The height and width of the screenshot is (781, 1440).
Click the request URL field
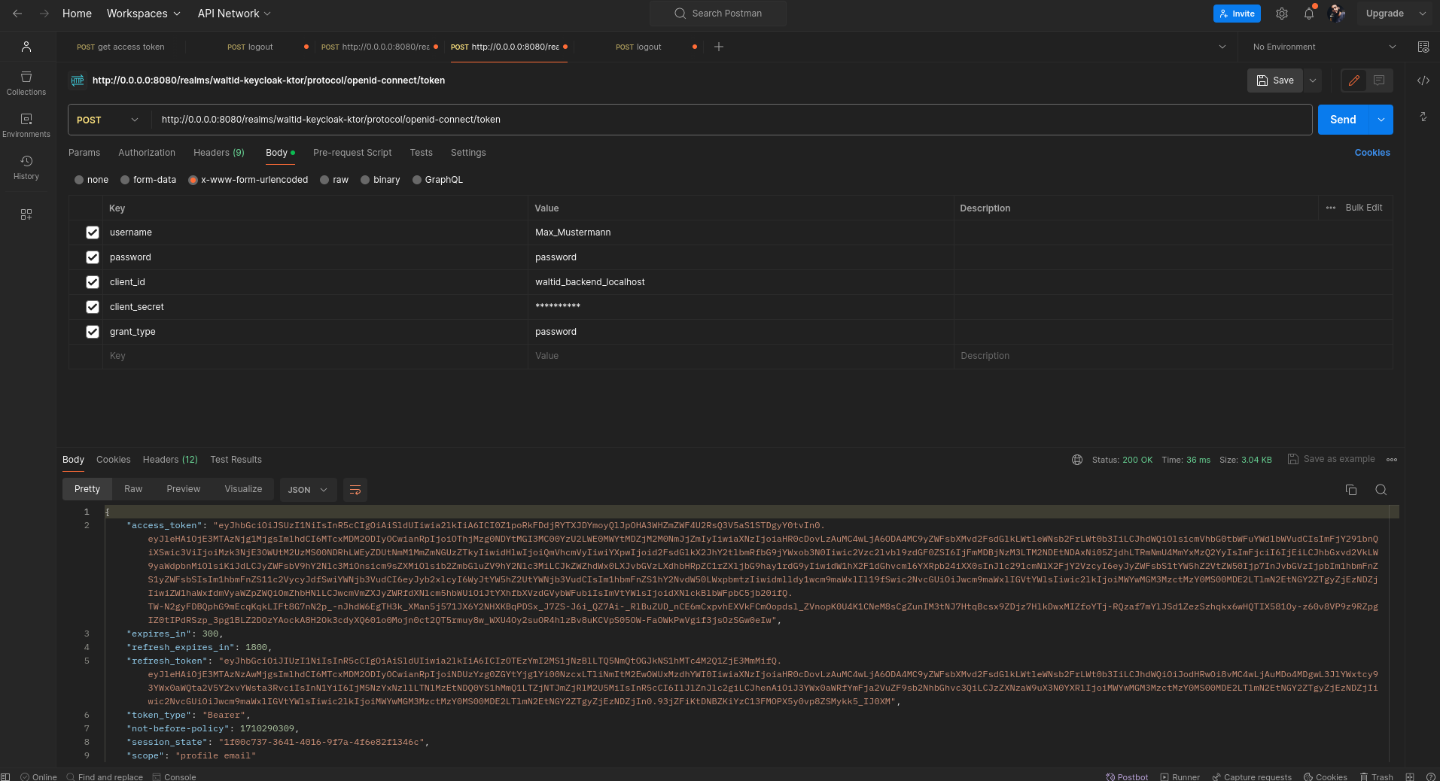pyautogui.click(x=732, y=120)
